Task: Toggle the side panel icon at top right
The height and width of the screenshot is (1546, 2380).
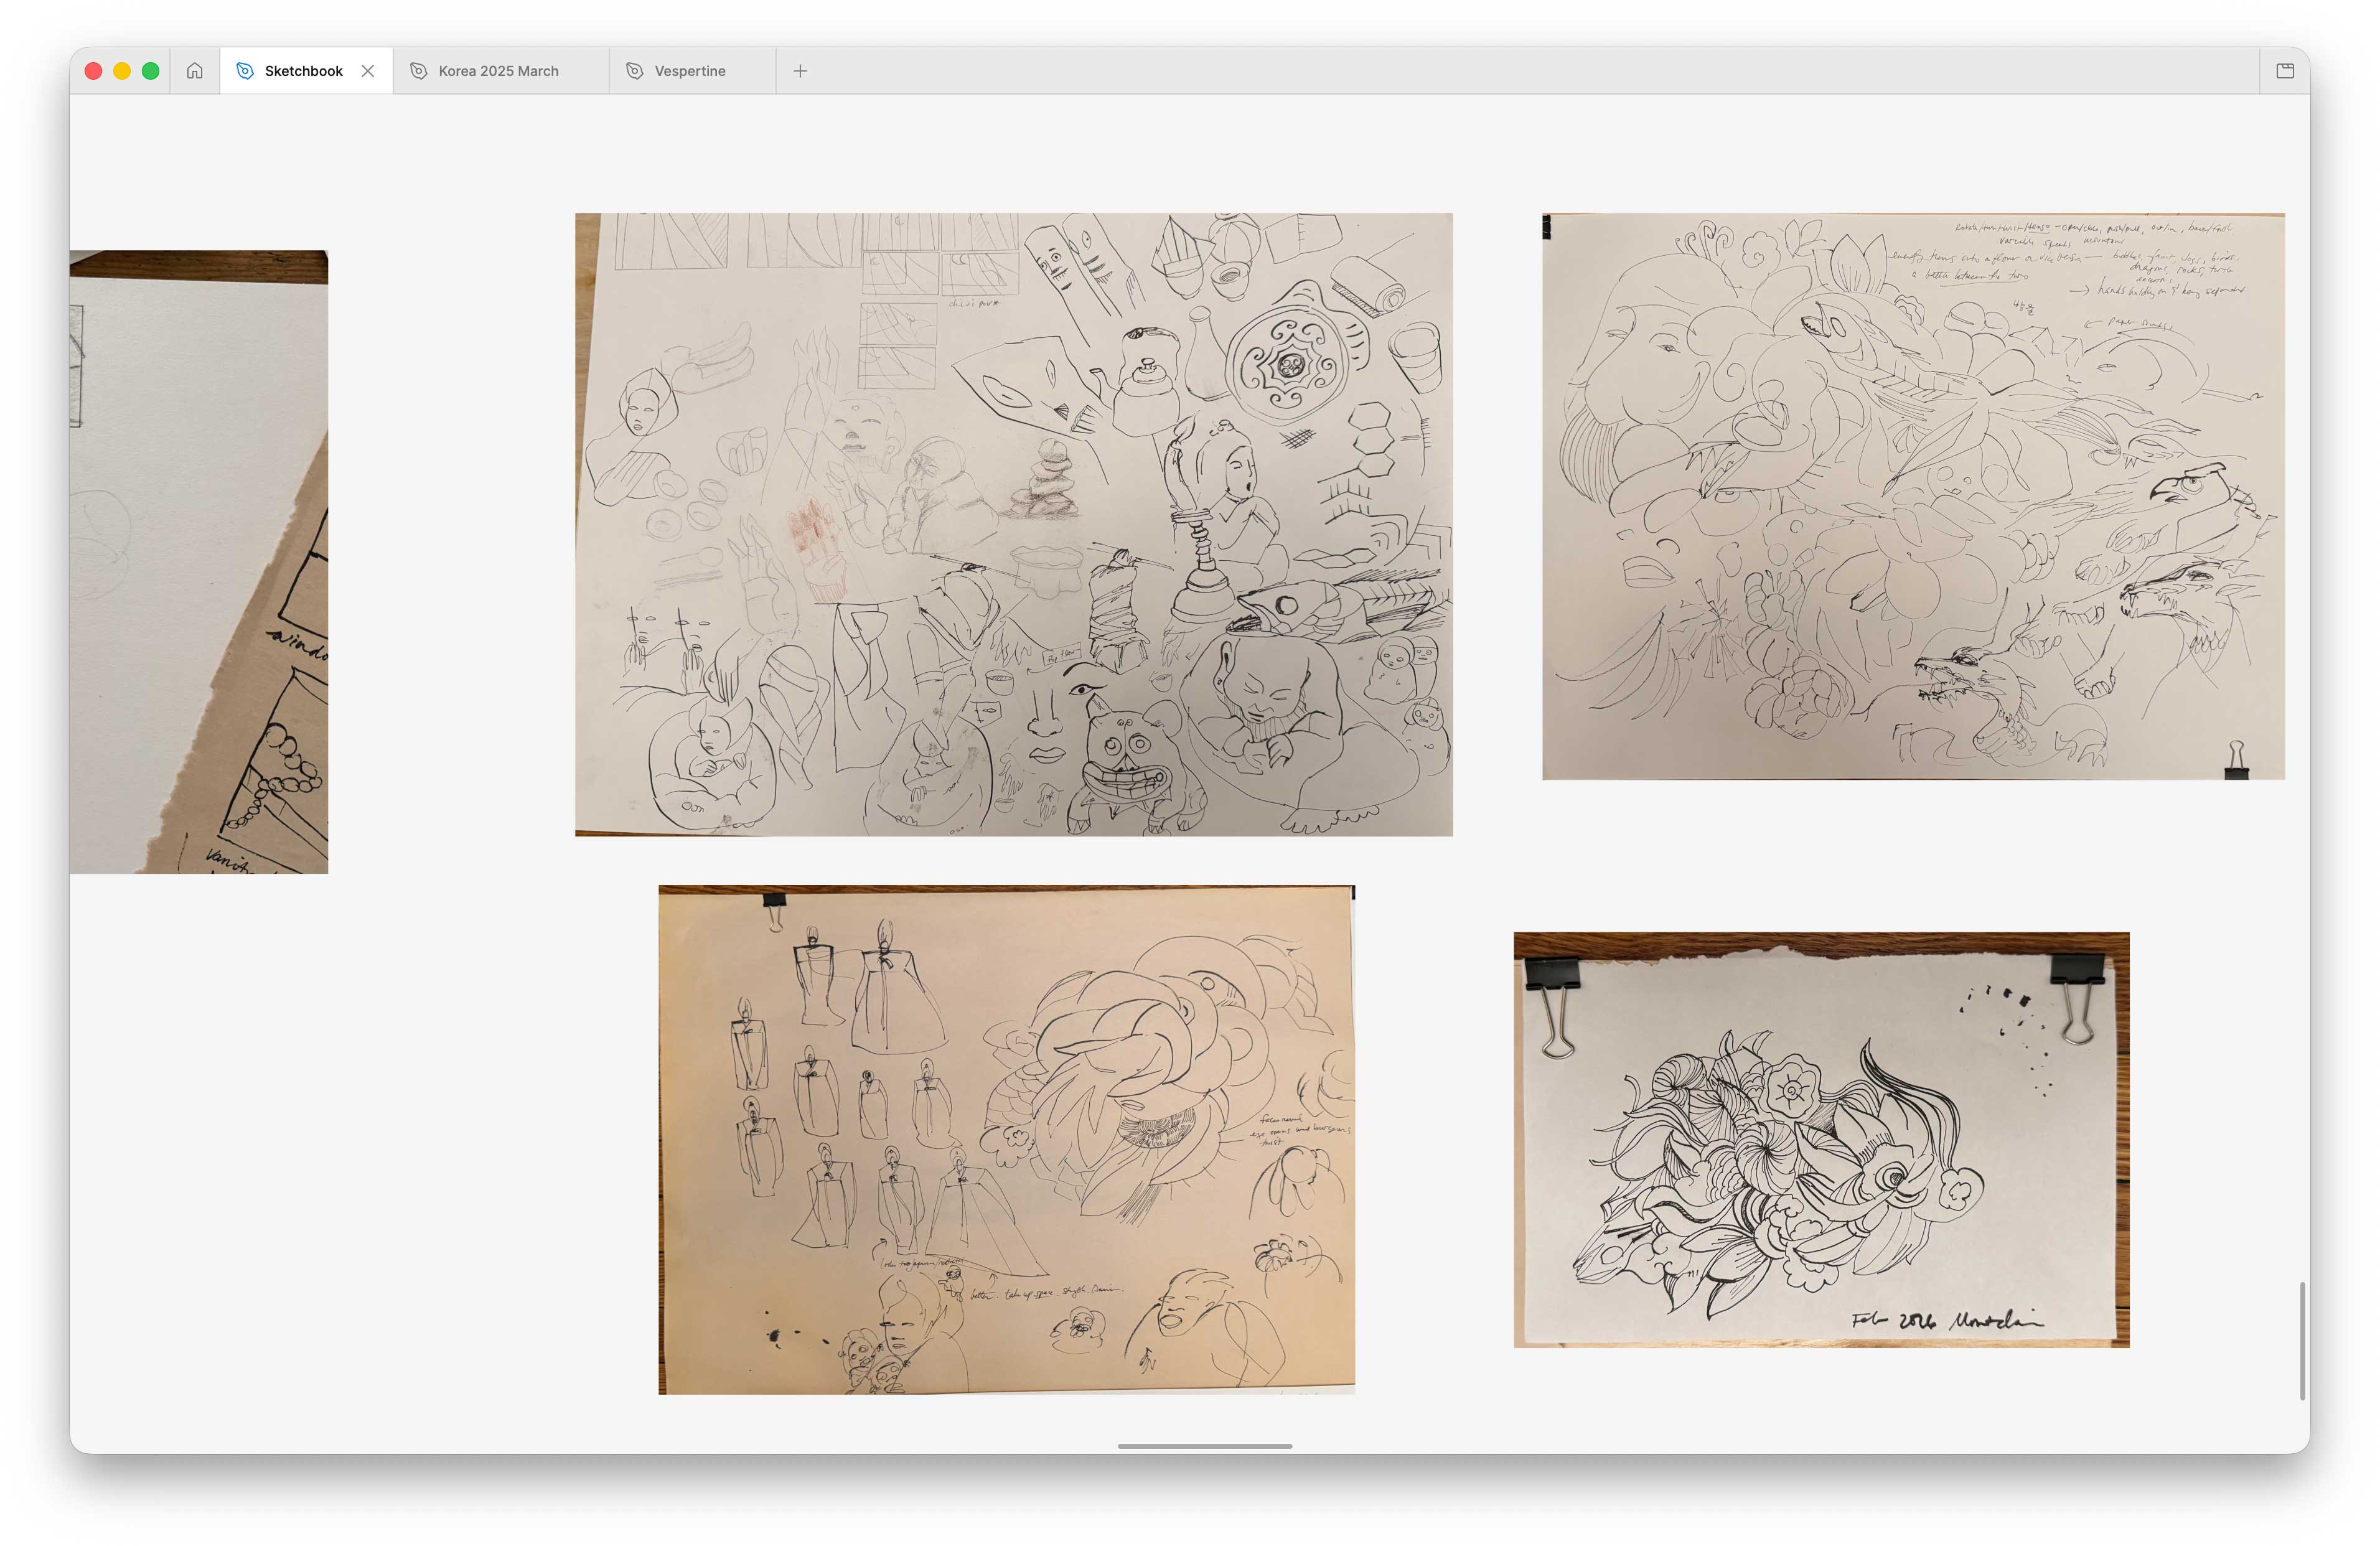Action: coord(2284,71)
